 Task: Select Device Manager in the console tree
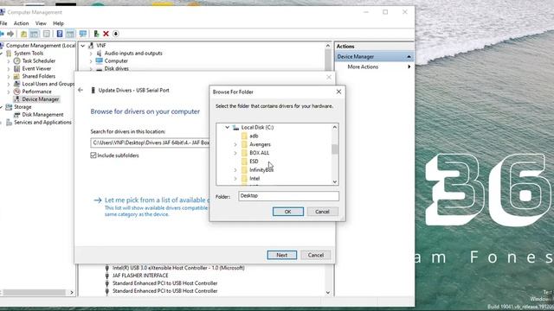point(41,99)
